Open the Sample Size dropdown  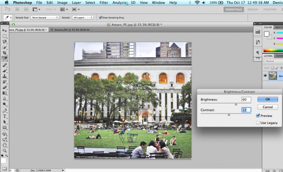point(45,18)
